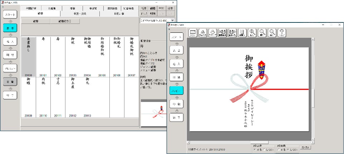
Task: Click the stamp tool icon
Action: tap(212, 33)
